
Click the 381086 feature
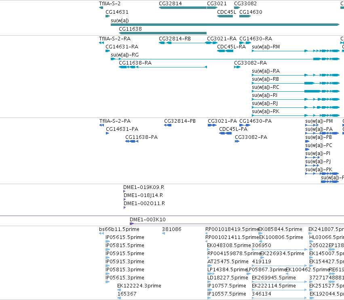coord(171,229)
